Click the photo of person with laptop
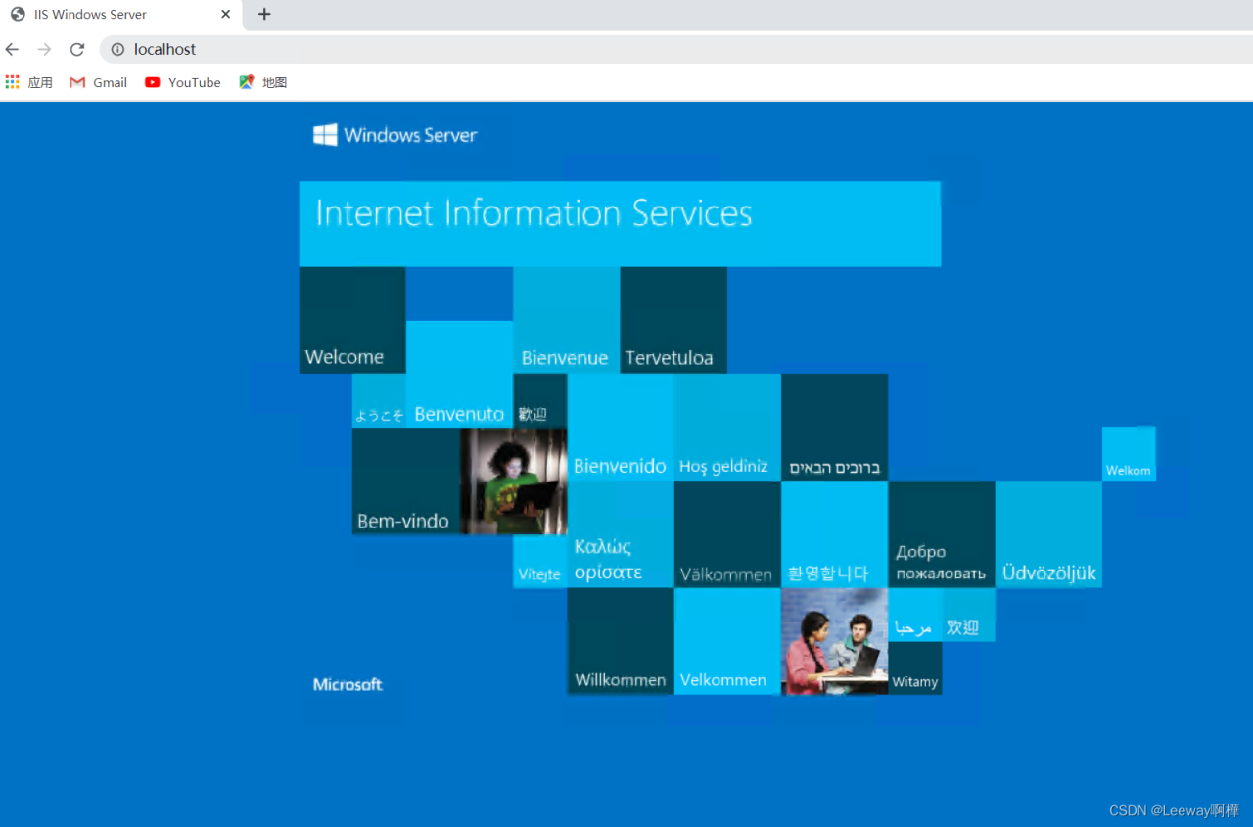This screenshot has width=1253, height=827. click(513, 482)
